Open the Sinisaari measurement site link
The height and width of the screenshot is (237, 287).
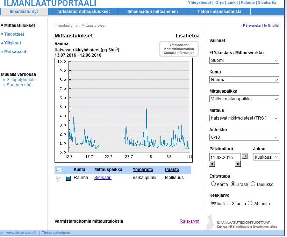coord(103,178)
